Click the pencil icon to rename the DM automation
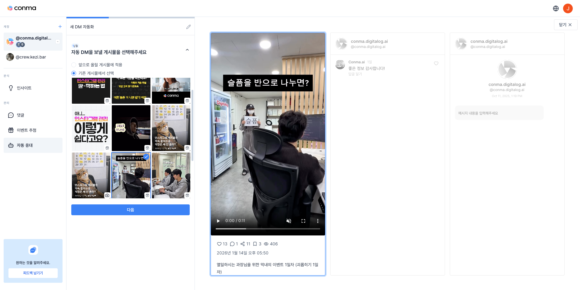 coord(188,27)
